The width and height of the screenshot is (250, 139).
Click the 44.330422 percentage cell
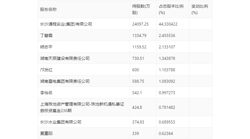[168, 24]
